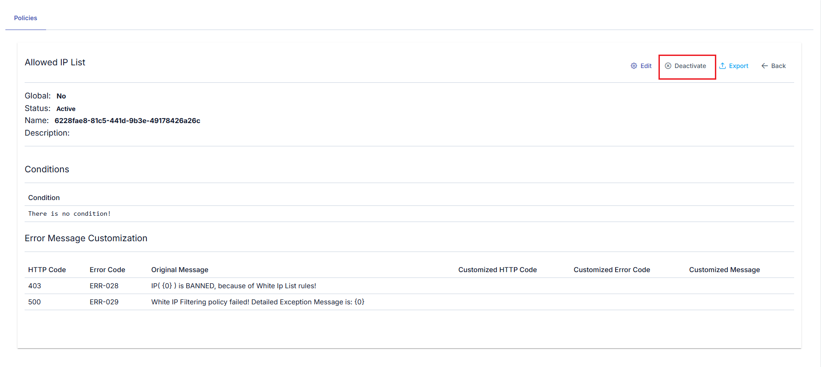Click the Customized Message column header

pos(724,270)
